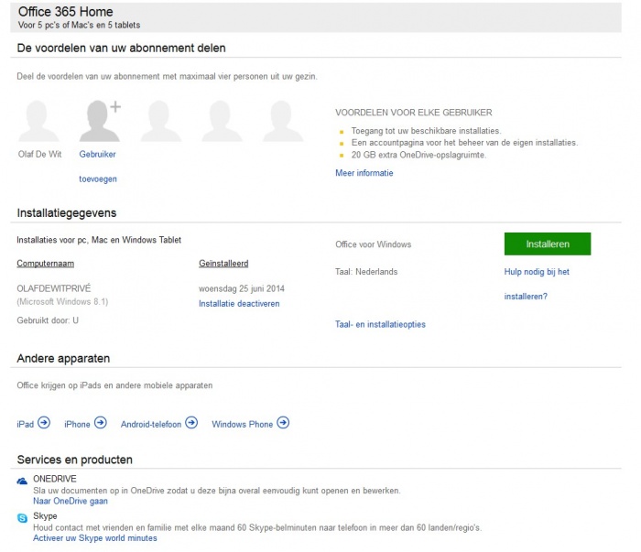Viewport: 641px width, 552px height.
Task: Click the arrow circle icon next to iPad
Action: [44, 422]
